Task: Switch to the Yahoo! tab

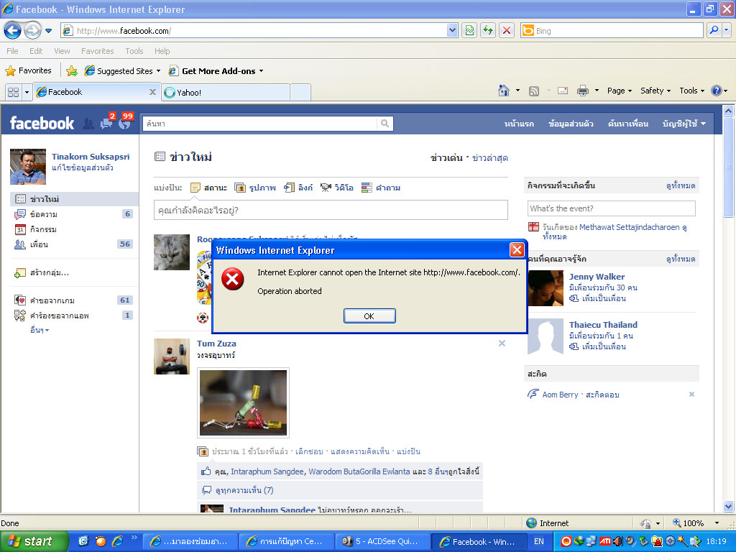Action: [225, 92]
